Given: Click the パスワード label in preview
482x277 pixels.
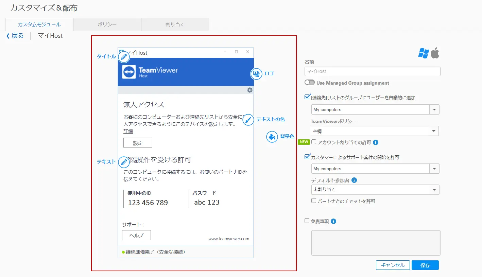Looking at the screenshot, I should pyautogui.click(x=204, y=193).
